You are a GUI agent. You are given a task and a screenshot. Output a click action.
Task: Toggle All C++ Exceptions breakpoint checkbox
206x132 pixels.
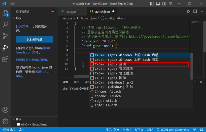pos(19,124)
